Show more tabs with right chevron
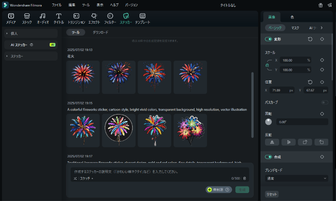Screen dimensions: 336x201 click(x=322, y=28)
